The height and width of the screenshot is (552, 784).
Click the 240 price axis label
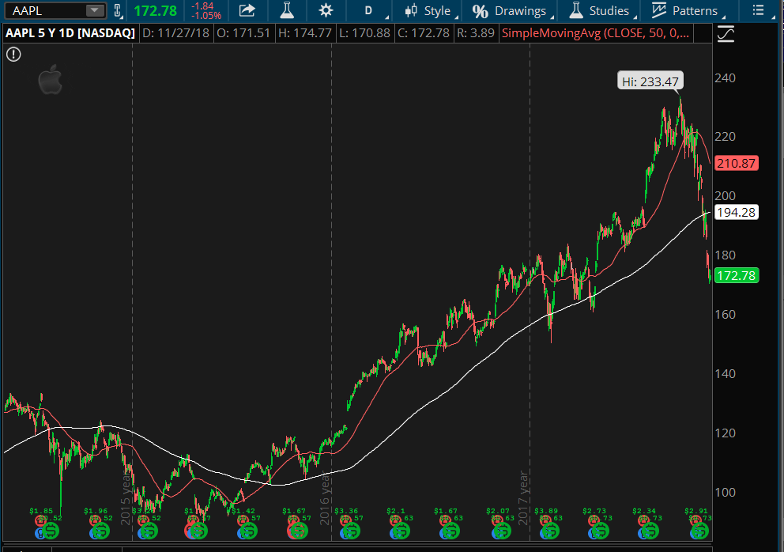[x=725, y=78]
